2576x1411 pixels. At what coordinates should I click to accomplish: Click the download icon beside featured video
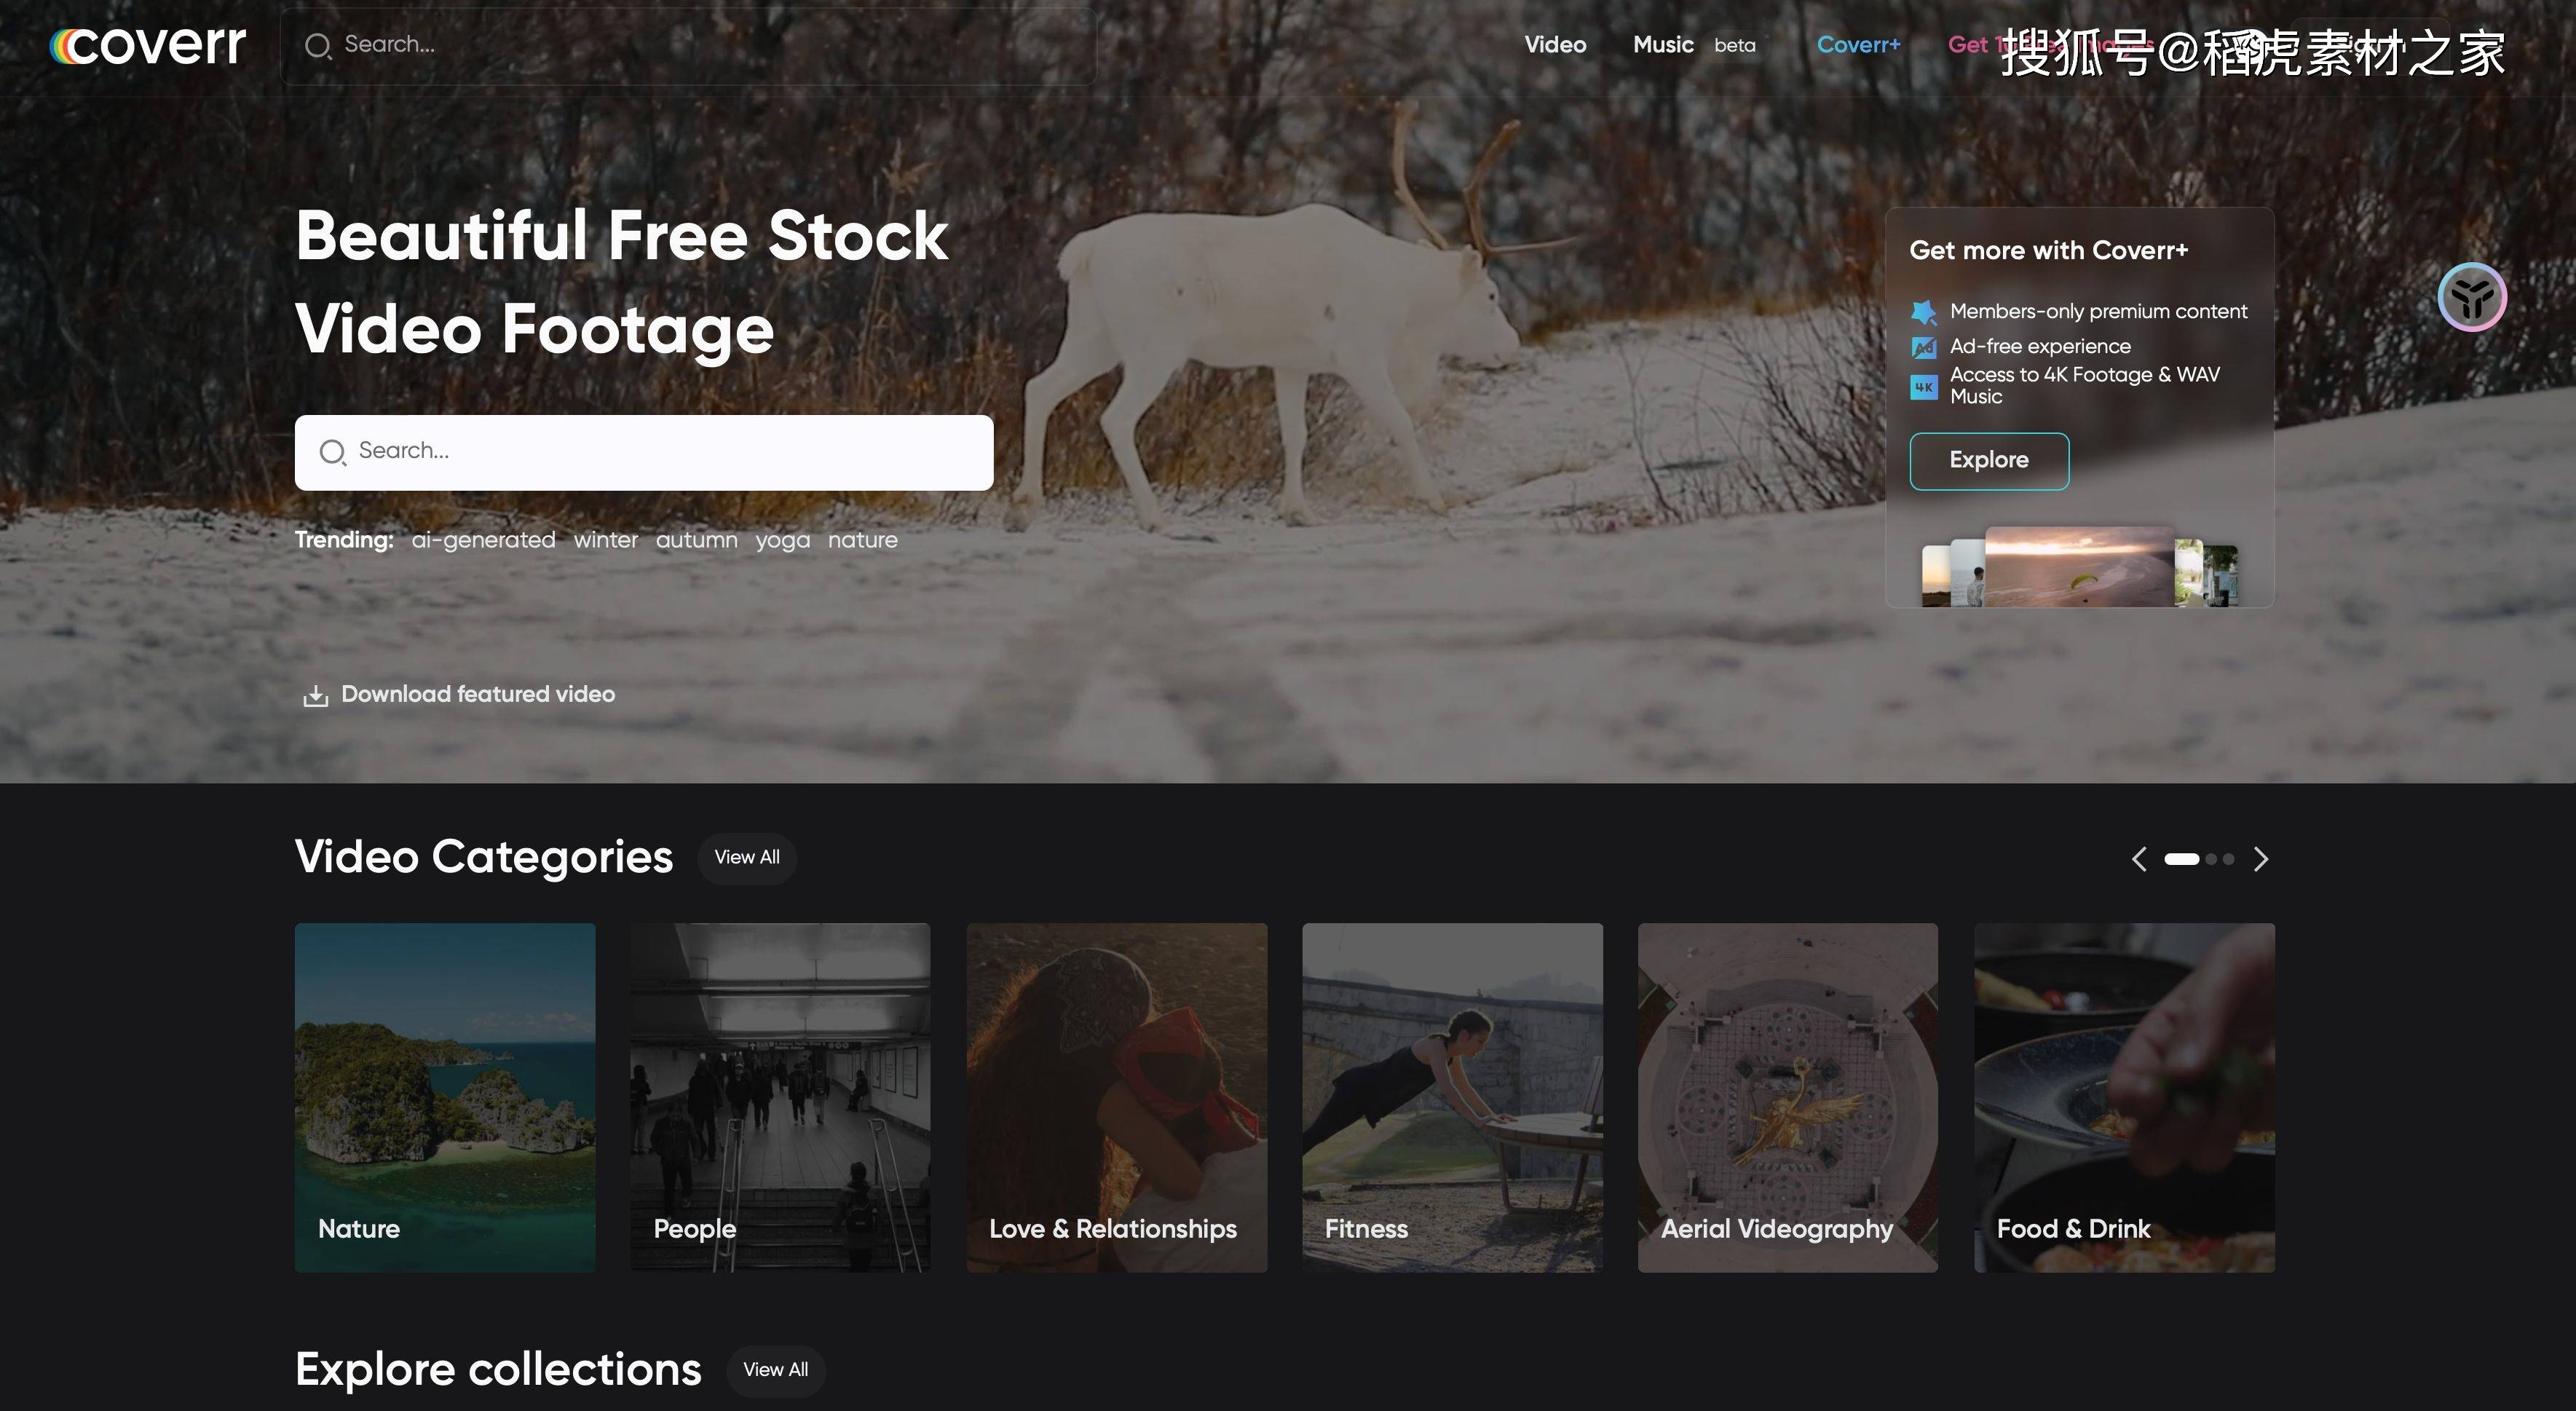click(x=315, y=696)
